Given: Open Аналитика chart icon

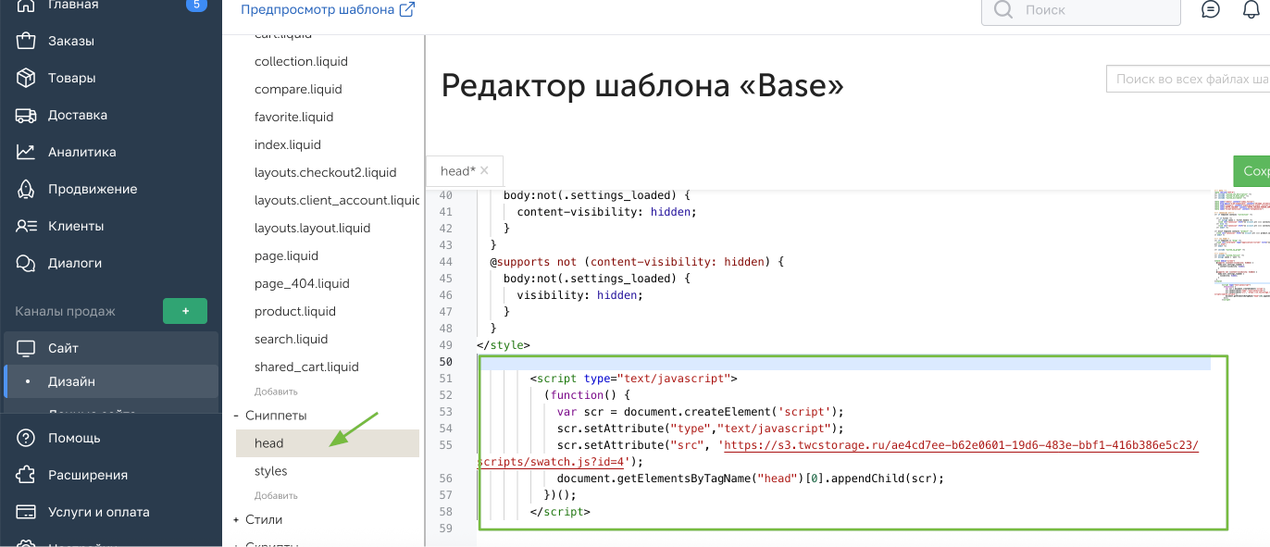Looking at the screenshot, I should click(26, 152).
